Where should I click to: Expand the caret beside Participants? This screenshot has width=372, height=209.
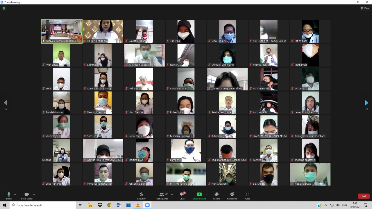pyautogui.click(x=172, y=194)
